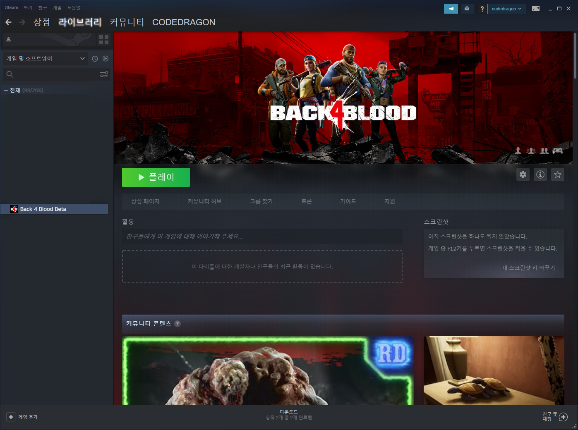Viewport: 578px width, 430px height.
Task: Open the CODEDRAGON profile tab
Action: coord(184,22)
